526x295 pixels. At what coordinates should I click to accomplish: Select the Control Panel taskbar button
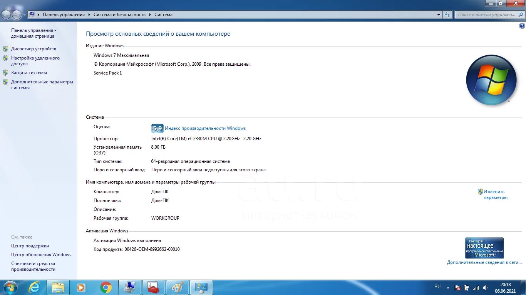pyautogui.click(x=201, y=287)
